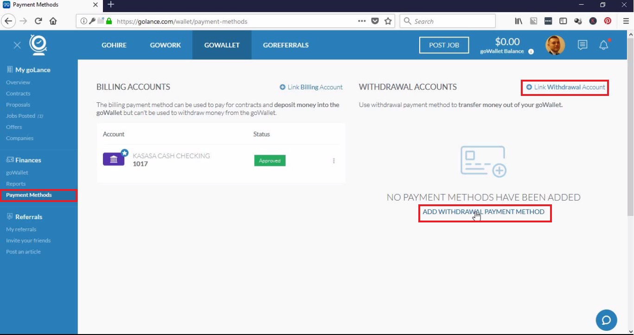The width and height of the screenshot is (634, 335).
Task: Click the user profile avatar
Action: pos(555,45)
